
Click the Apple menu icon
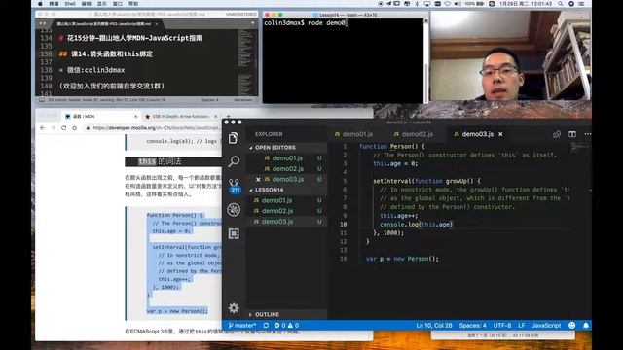coord(40,4)
